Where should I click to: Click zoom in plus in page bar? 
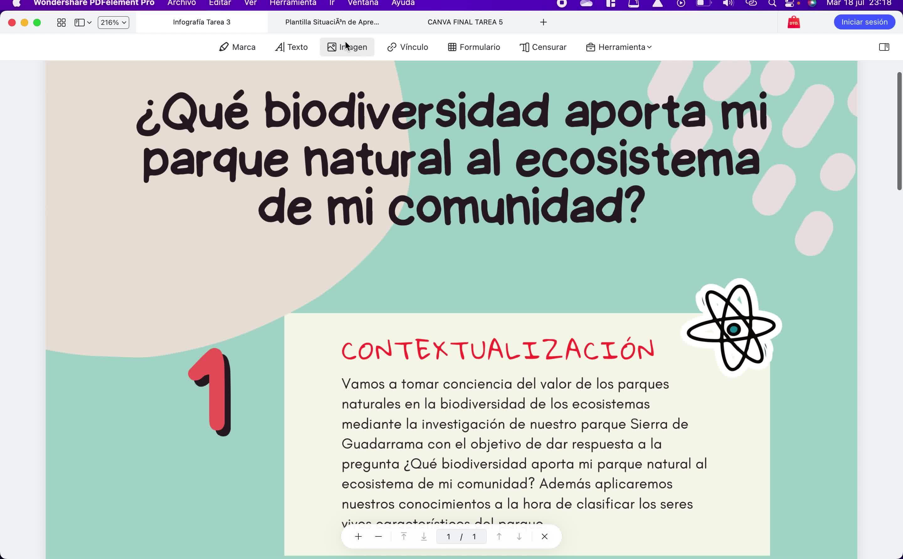(x=358, y=536)
